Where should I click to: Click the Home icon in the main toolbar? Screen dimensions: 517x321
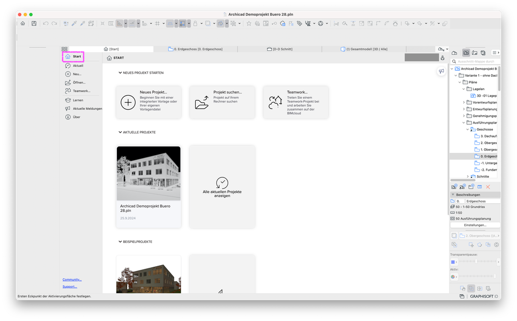[23, 23]
